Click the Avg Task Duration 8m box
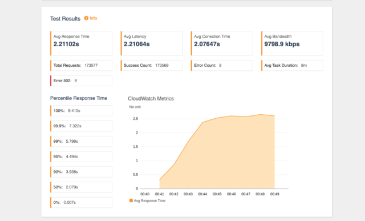 pos(292,66)
